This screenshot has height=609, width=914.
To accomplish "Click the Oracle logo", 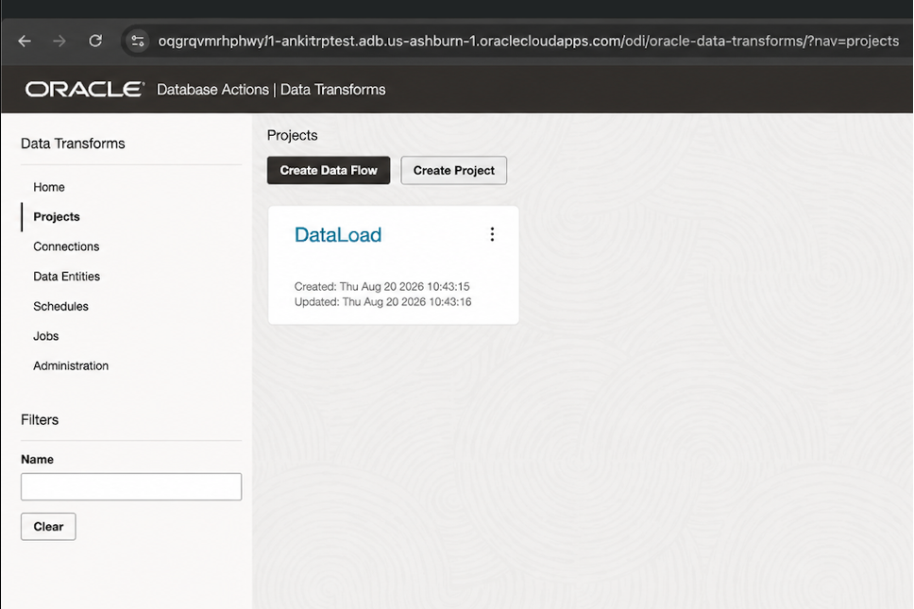I will [x=85, y=89].
